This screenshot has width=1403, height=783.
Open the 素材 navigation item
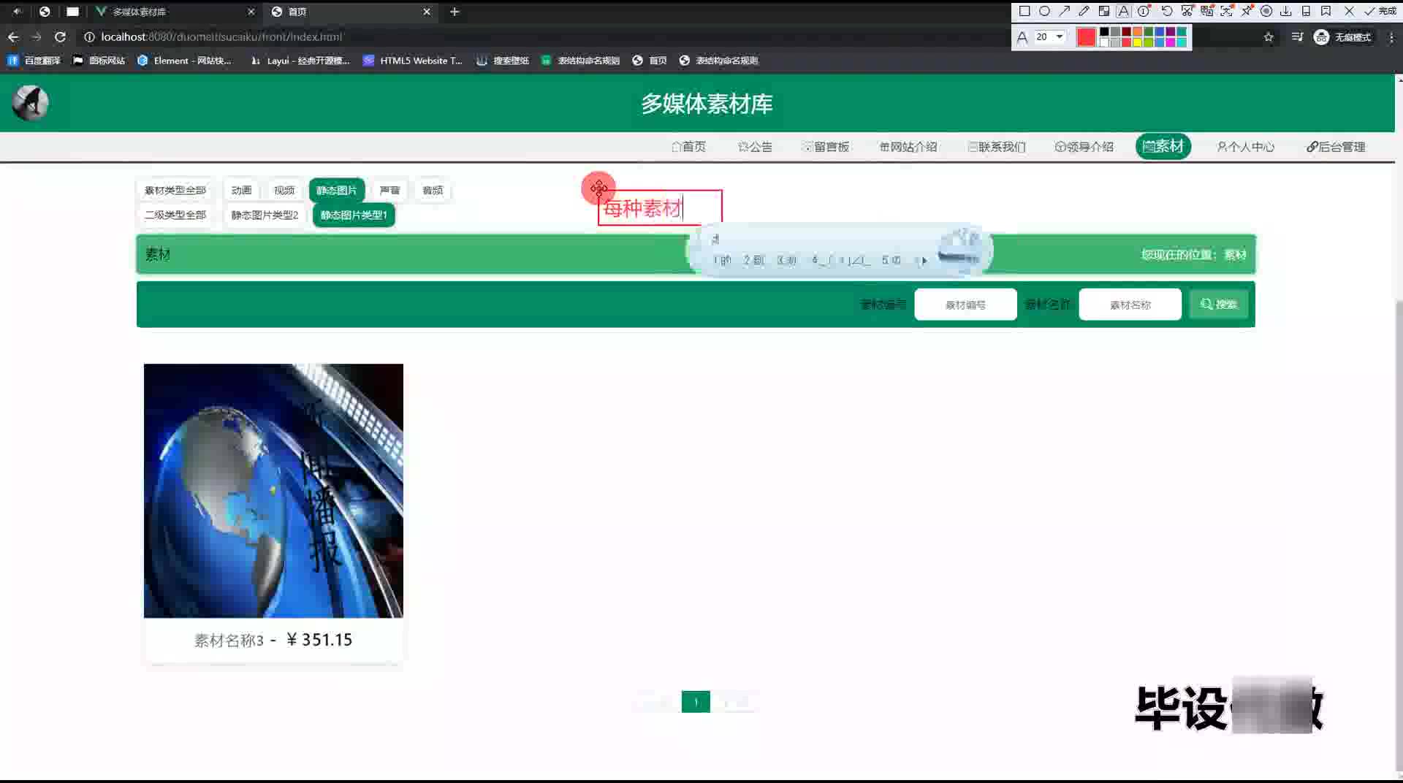click(1163, 146)
